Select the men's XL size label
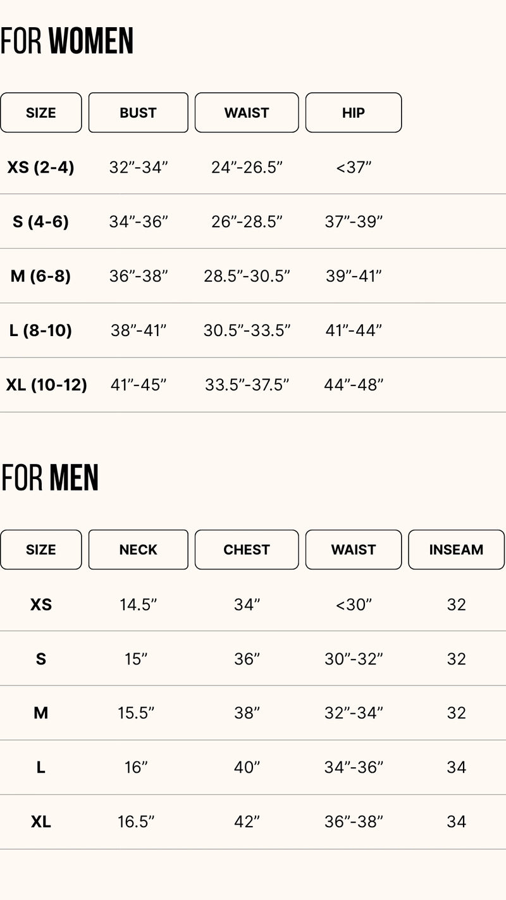This screenshot has width=506, height=900. 41,822
